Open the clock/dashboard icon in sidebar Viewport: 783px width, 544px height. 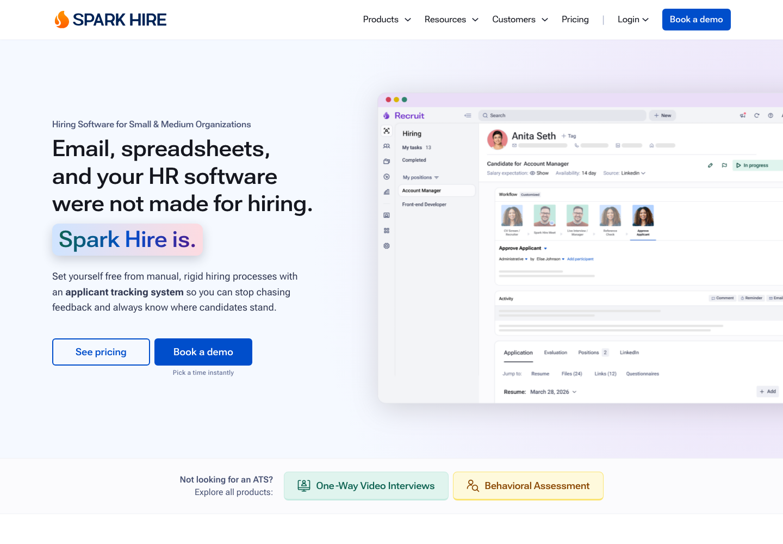coord(387,177)
